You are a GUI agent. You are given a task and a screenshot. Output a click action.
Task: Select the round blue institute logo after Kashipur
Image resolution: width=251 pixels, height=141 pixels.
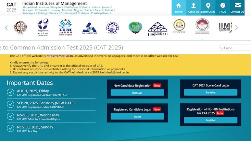point(113,28)
